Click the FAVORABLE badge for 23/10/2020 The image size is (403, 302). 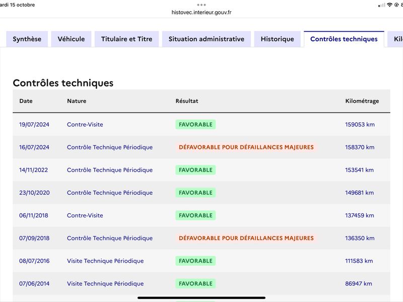pyautogui.click(x=195, y=193)
